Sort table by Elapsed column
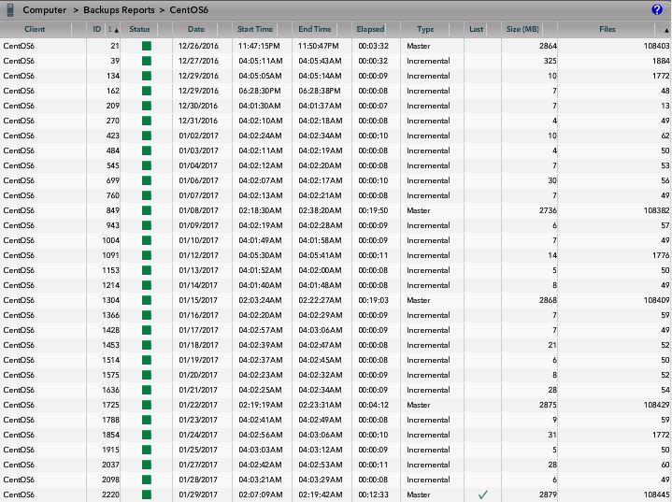Viewport: 672px width, 502px height. (x=370, y=29)
